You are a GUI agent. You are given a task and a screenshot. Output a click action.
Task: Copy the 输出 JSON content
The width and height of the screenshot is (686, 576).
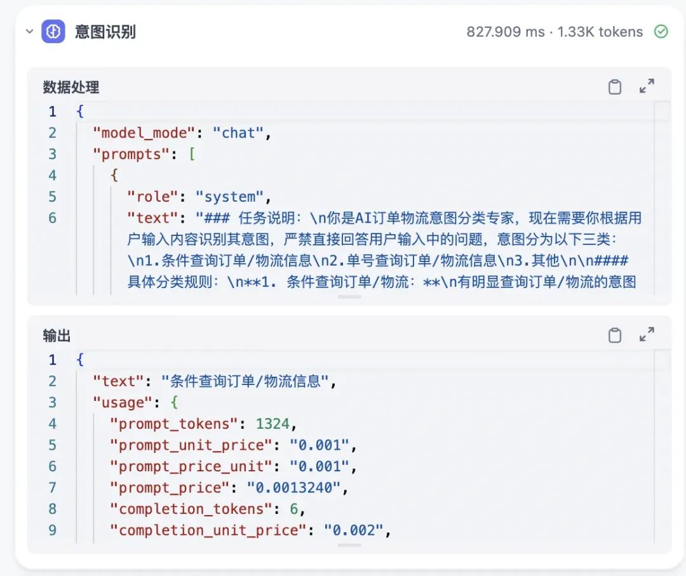click(x=615, y=335)
